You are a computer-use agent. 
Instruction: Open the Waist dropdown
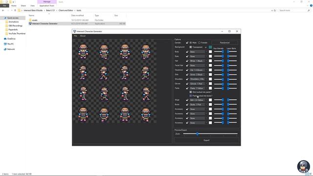(199, 100)
